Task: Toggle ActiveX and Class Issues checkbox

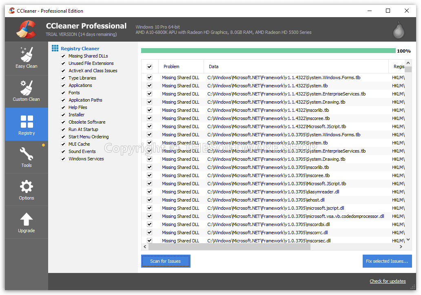Action: 63,71
